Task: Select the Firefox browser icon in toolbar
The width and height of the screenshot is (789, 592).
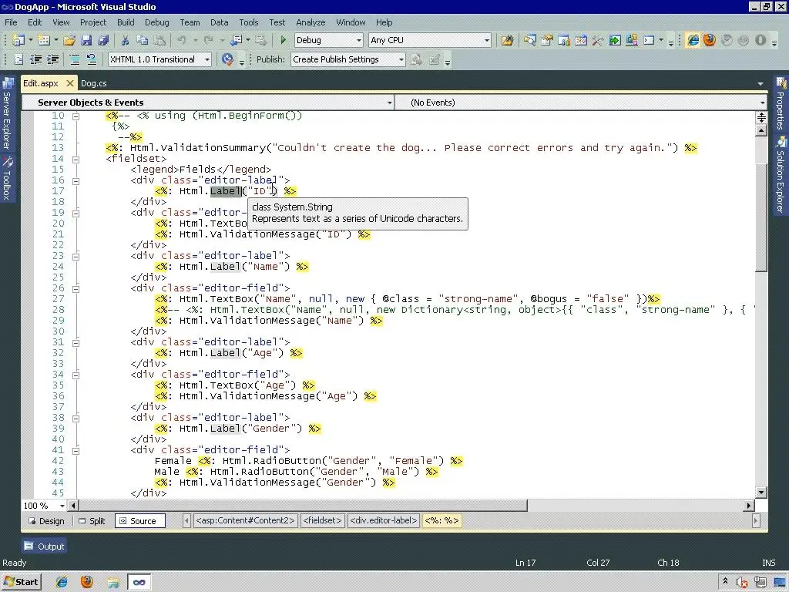Action: click(710, 40)
